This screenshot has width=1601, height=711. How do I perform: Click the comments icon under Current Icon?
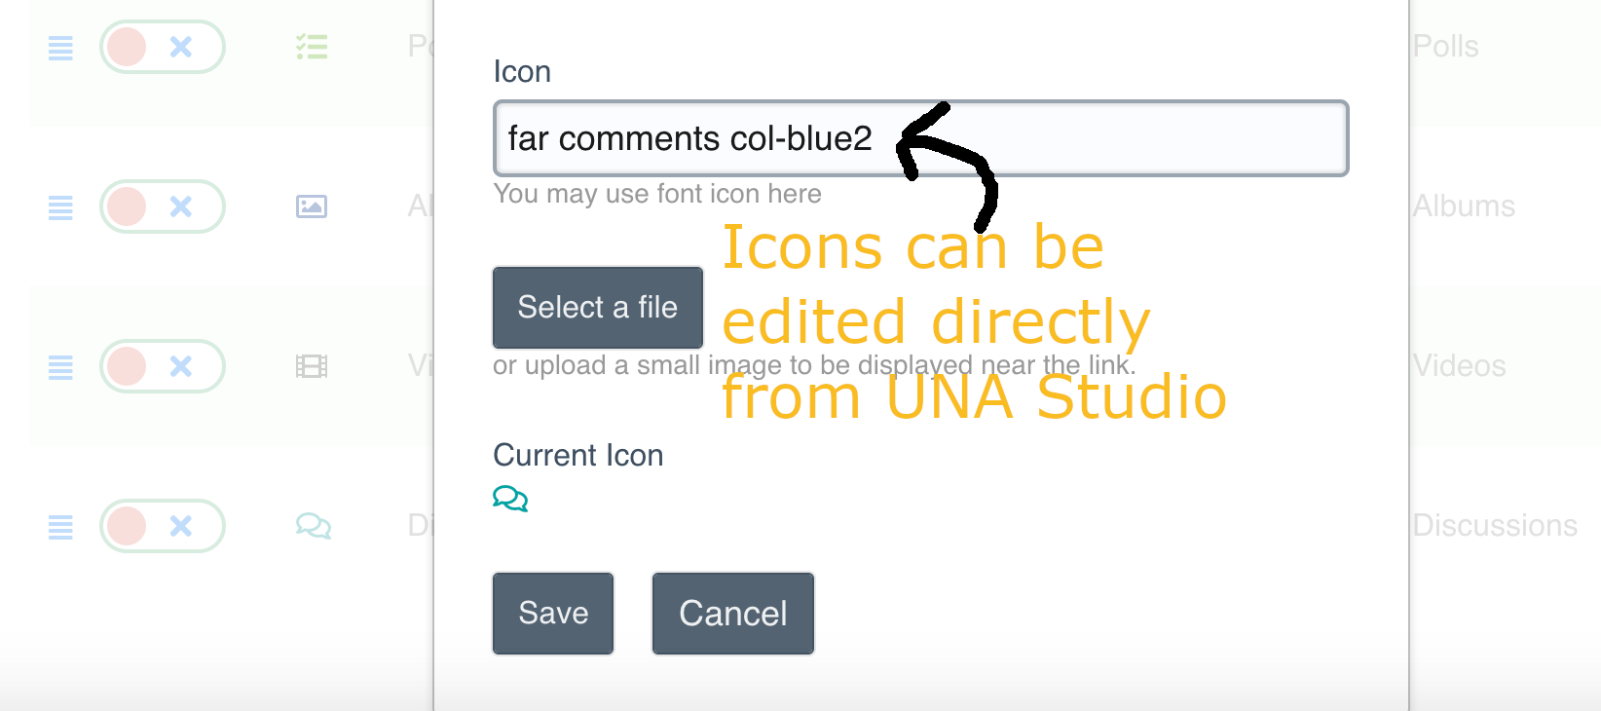click(510, 499)
